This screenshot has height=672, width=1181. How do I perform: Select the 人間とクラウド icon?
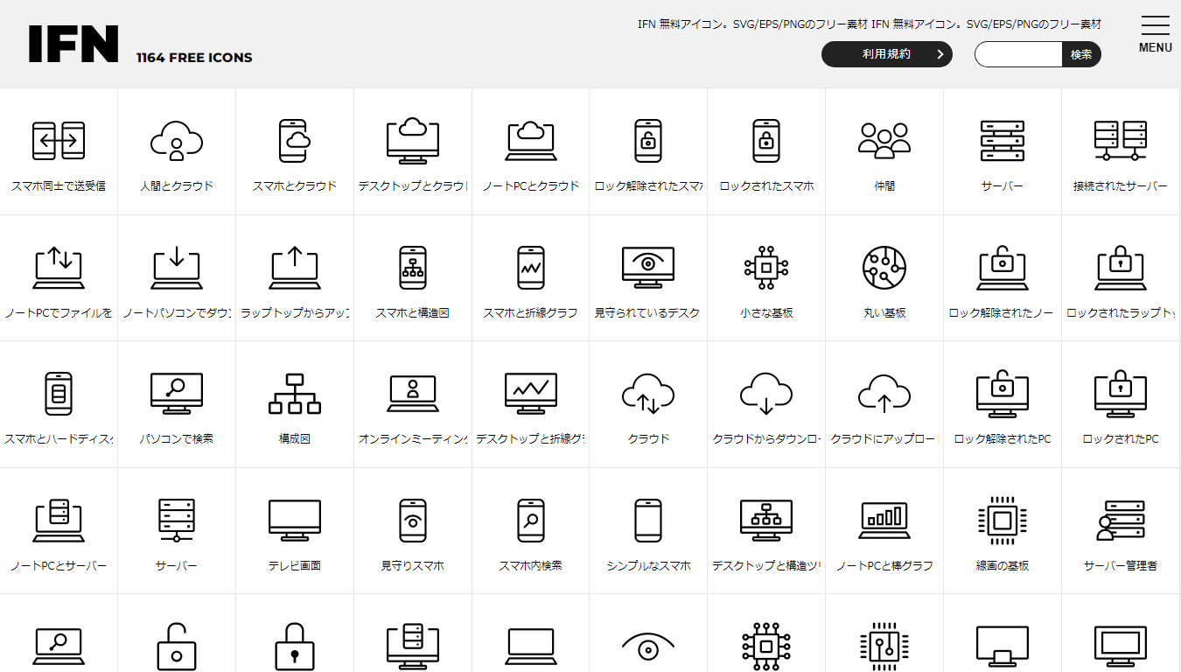pos(177,141)
